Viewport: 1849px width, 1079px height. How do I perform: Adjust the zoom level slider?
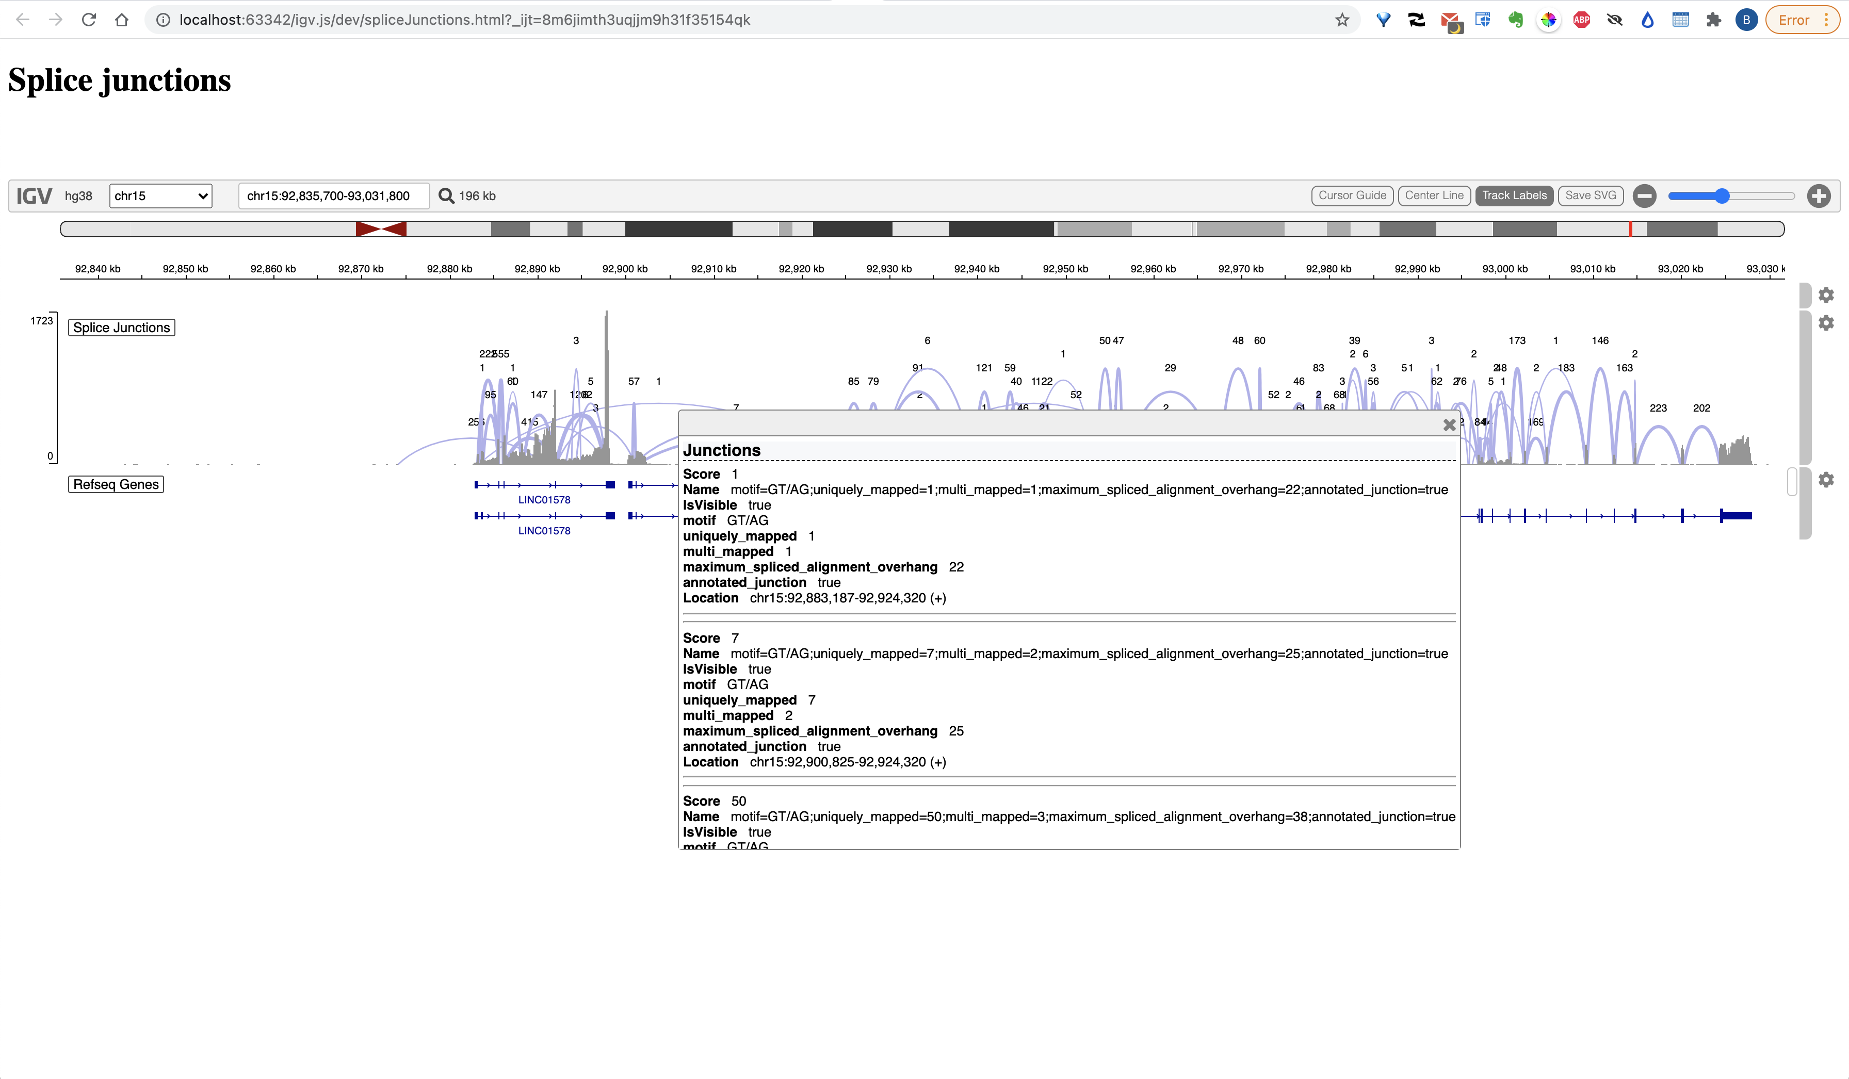click(1722, 196)
